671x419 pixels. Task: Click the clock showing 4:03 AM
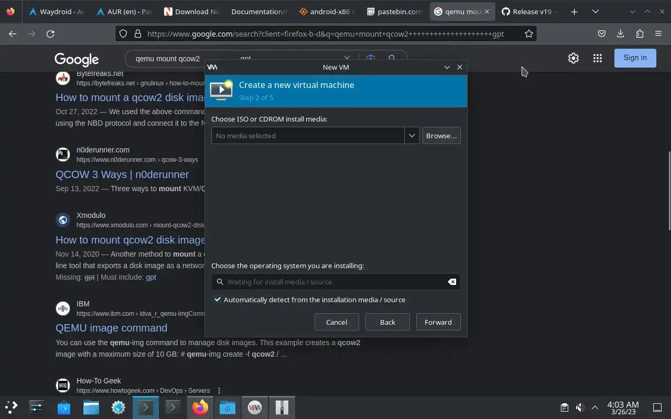pyautogui.click(x=623, y=407)
